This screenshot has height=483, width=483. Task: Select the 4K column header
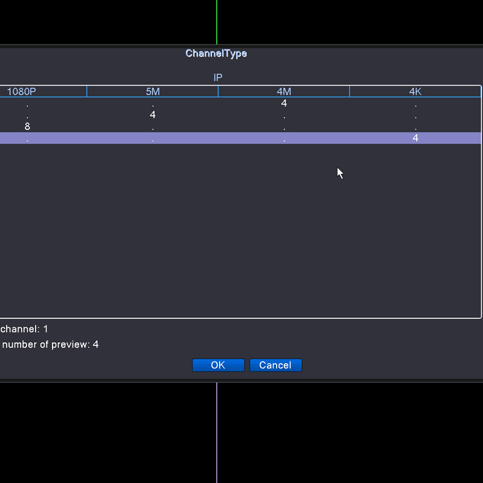coord(415,92)
